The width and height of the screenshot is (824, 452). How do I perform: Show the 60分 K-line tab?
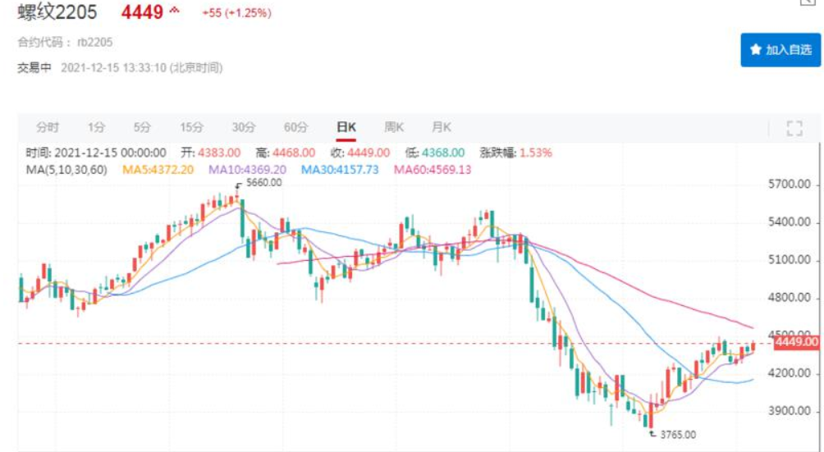tap(295, 127)
